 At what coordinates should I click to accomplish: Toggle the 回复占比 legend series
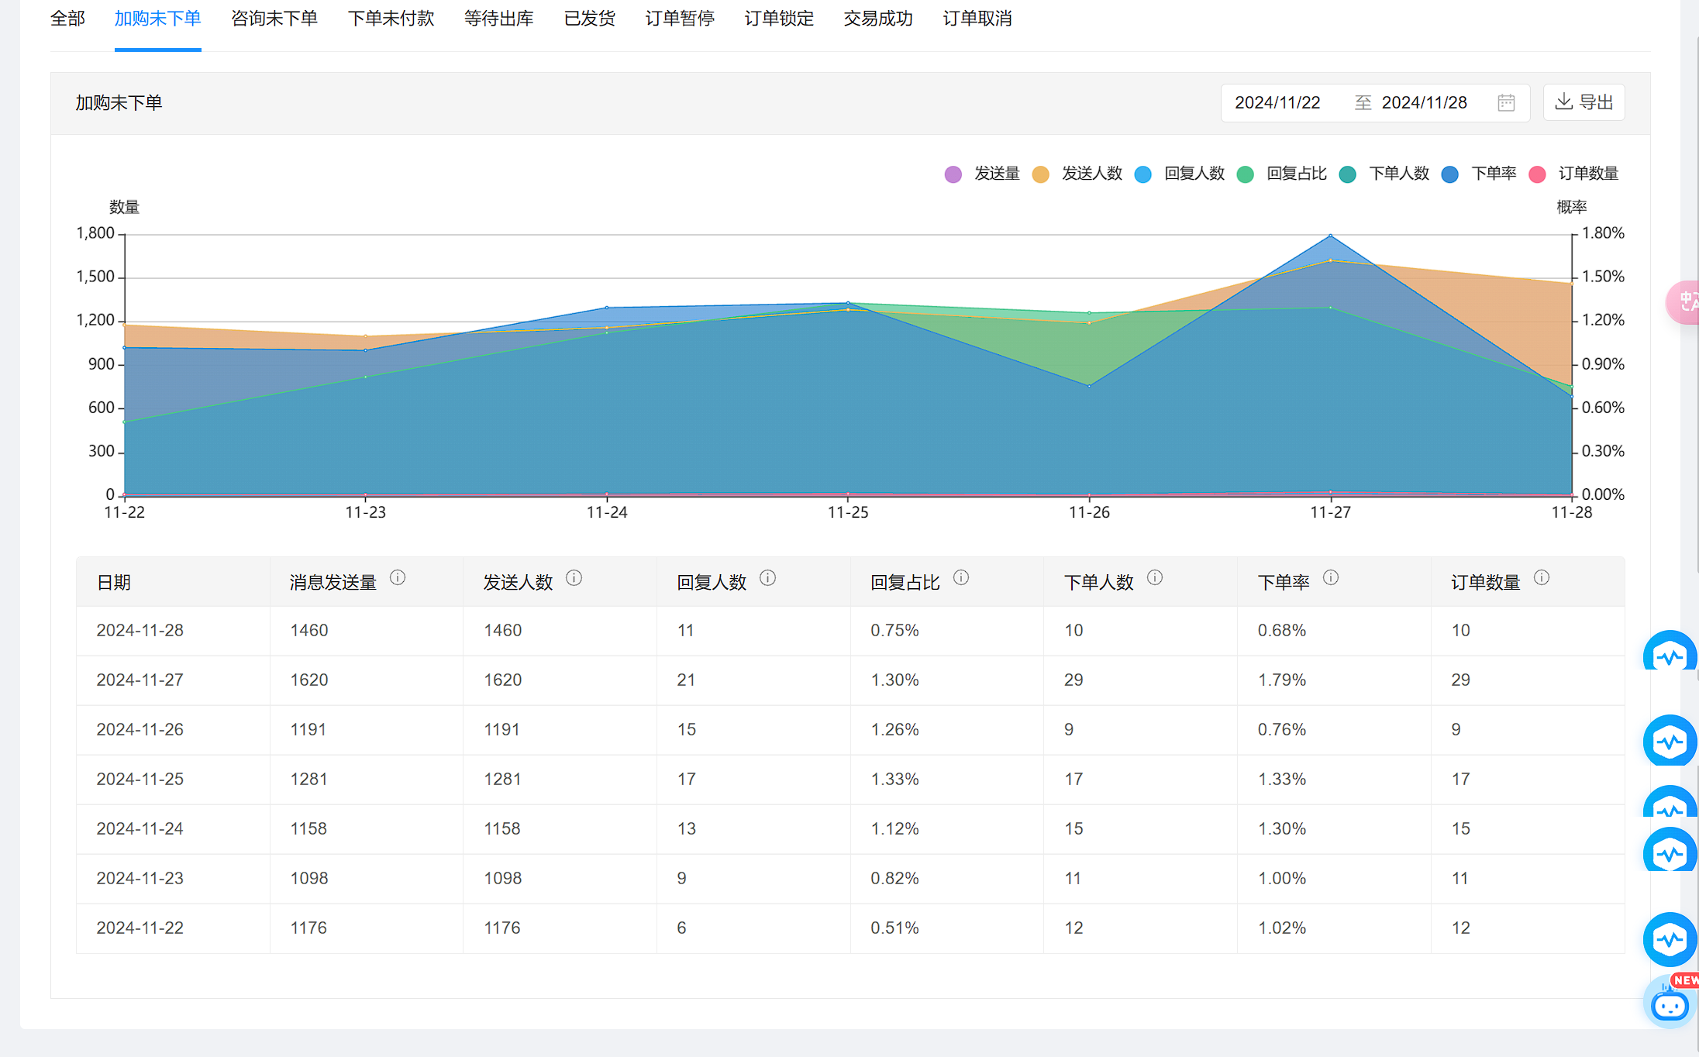point(1282,174)
